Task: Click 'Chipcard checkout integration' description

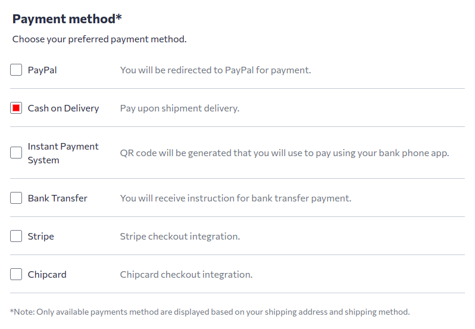Action: point(186,275)
